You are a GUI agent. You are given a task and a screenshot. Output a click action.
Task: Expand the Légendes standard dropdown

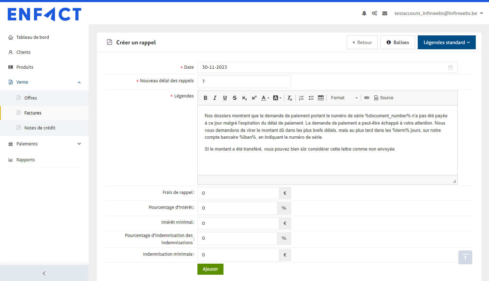click(x=446, y=42)
